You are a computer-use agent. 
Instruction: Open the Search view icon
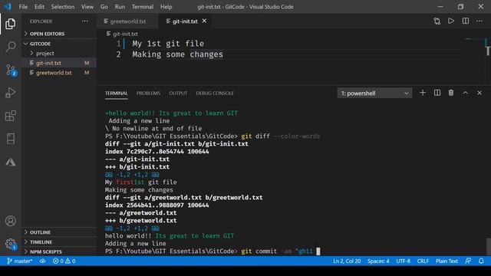point(10,47)
